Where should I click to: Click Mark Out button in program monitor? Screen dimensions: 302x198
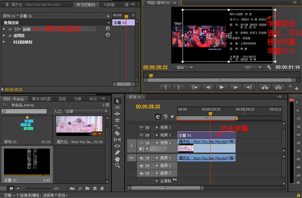(179, 87)
